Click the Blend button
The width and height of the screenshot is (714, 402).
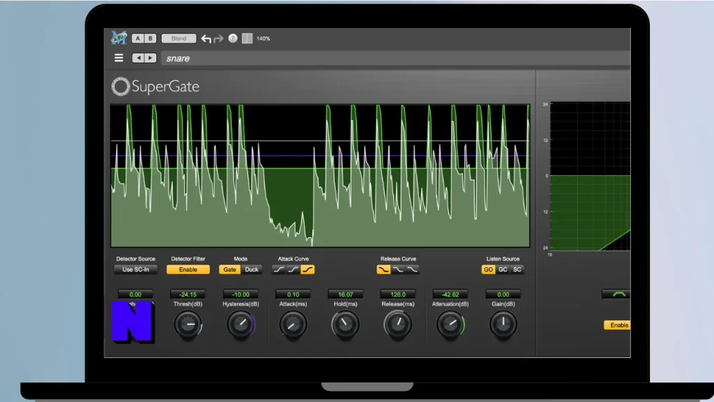coord(178,38)
